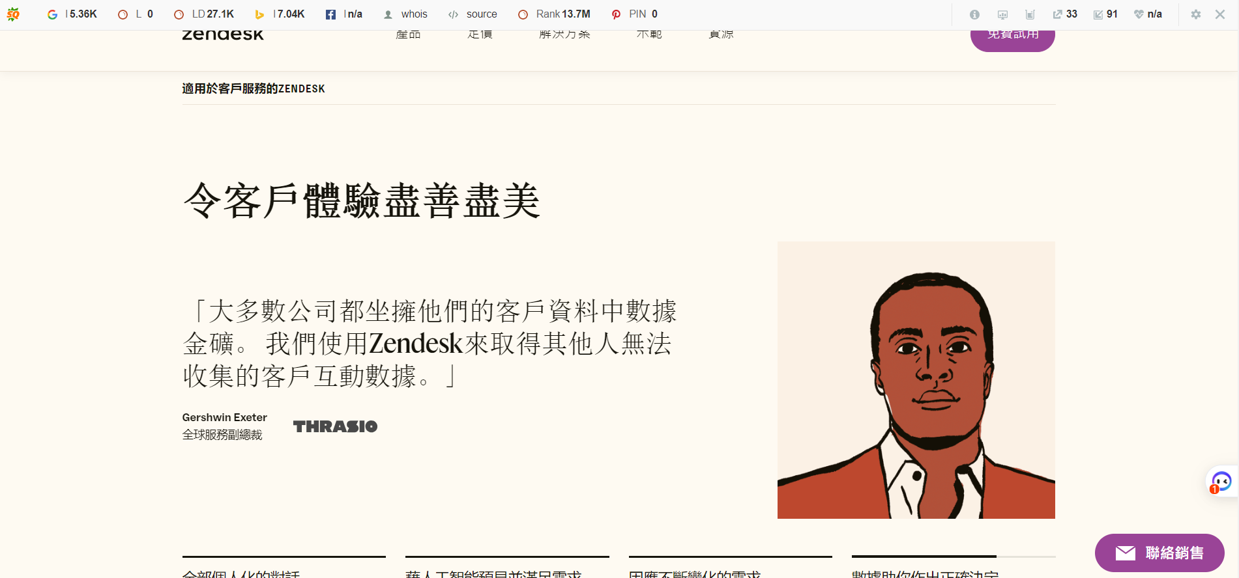Click the Zendesk customer quote text
The image size is (1239, 578).
[430, 344]
